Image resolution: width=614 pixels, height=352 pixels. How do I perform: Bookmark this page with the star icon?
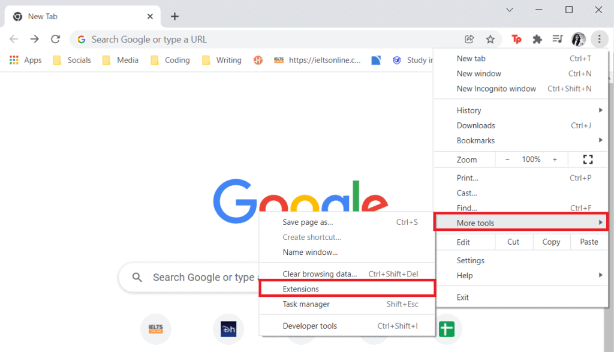tap(490, 40)
